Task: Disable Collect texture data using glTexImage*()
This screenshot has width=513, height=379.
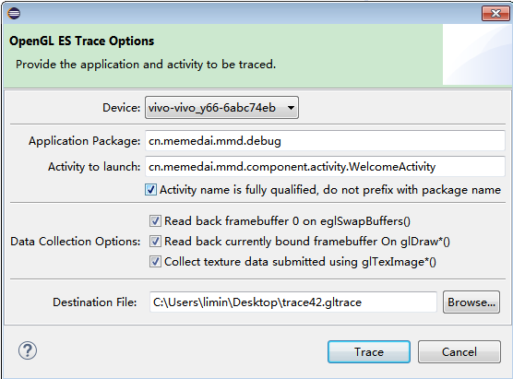Action: tap(155, 262)
